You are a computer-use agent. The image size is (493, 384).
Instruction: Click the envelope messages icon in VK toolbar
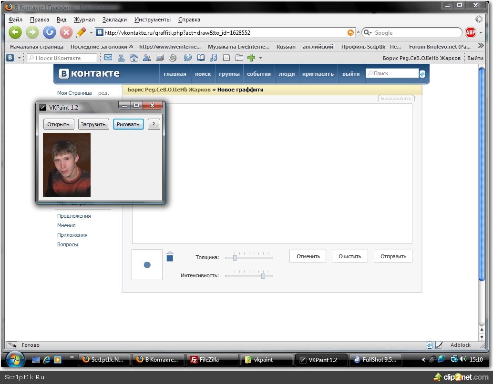109,58
